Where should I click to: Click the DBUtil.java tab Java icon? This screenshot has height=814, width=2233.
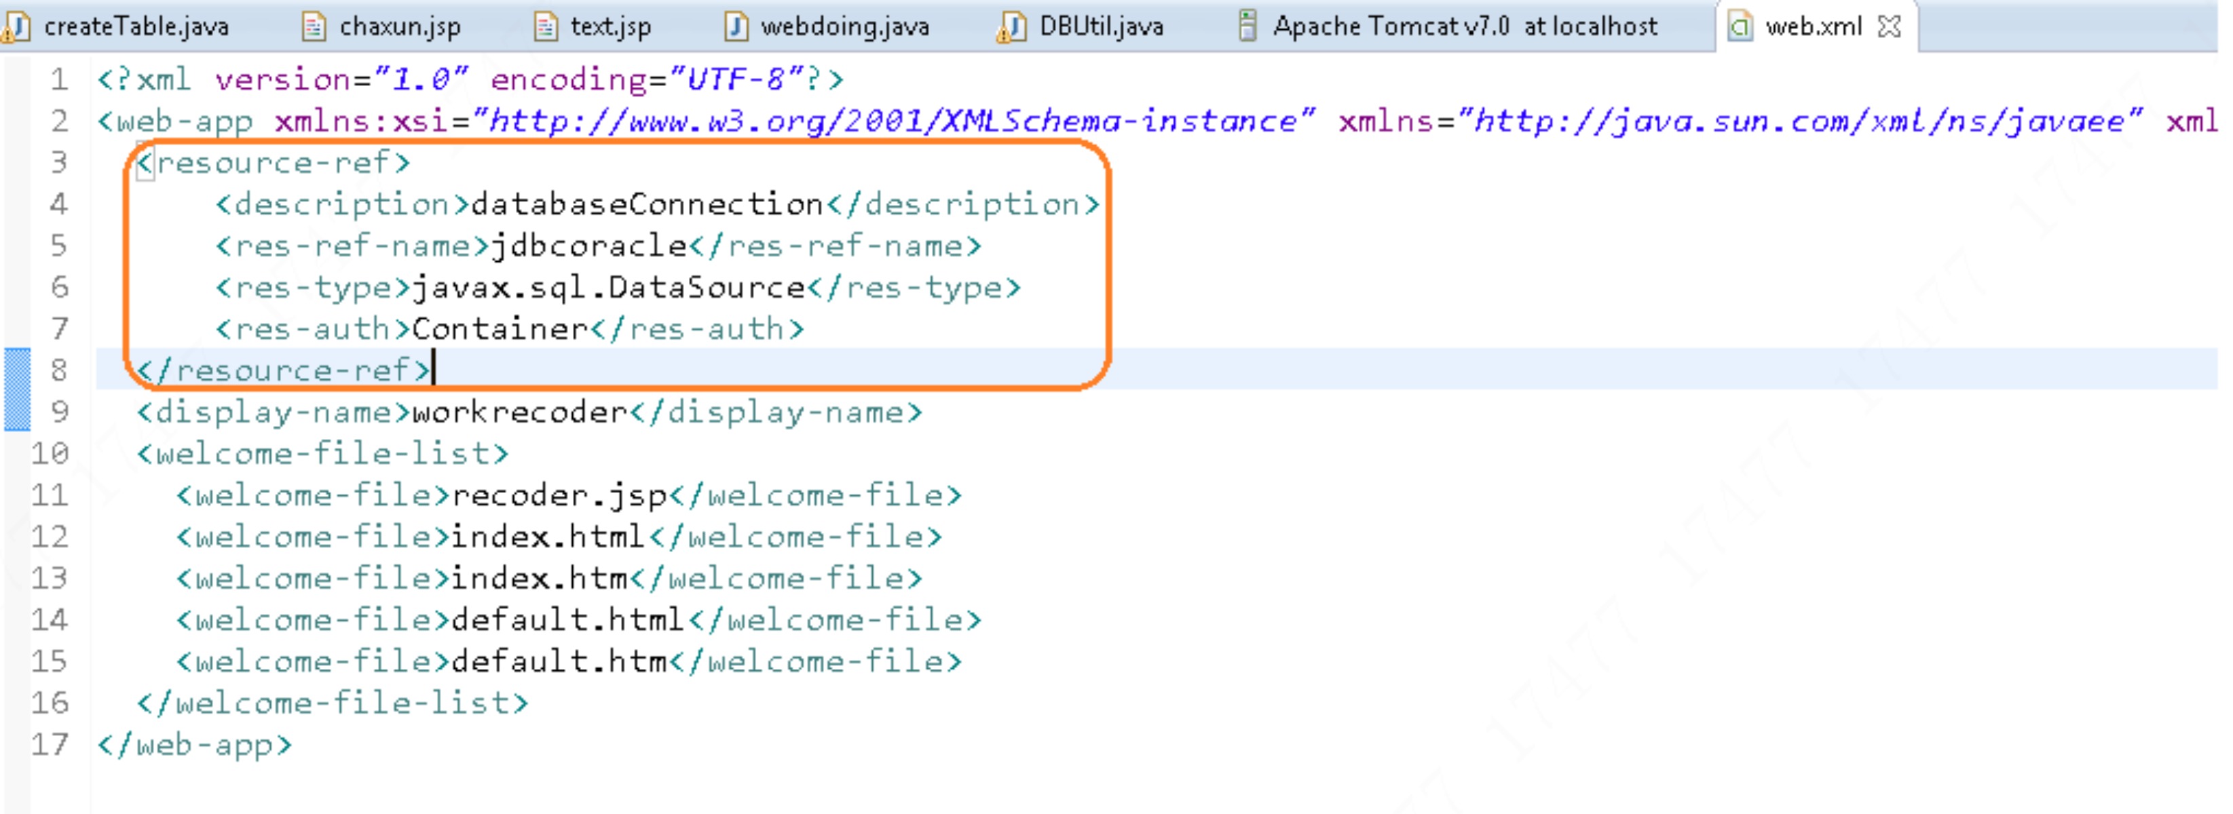[x=1011, y=27]
